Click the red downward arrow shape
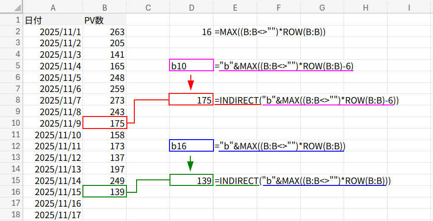This screenshot has width=433, height=221. (190, 83)
